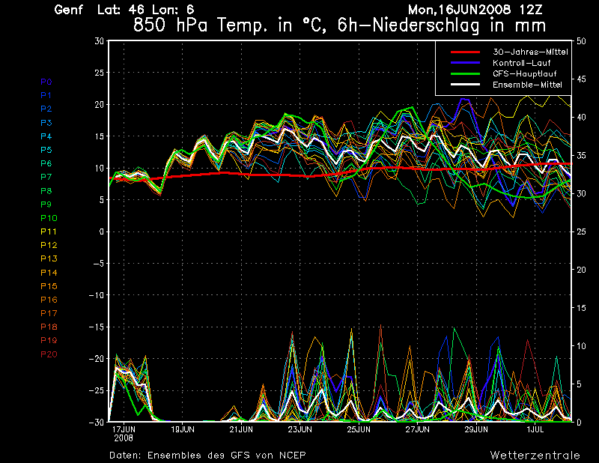
Task: Select ensemble member P13 label
Action: coord(48,258)
